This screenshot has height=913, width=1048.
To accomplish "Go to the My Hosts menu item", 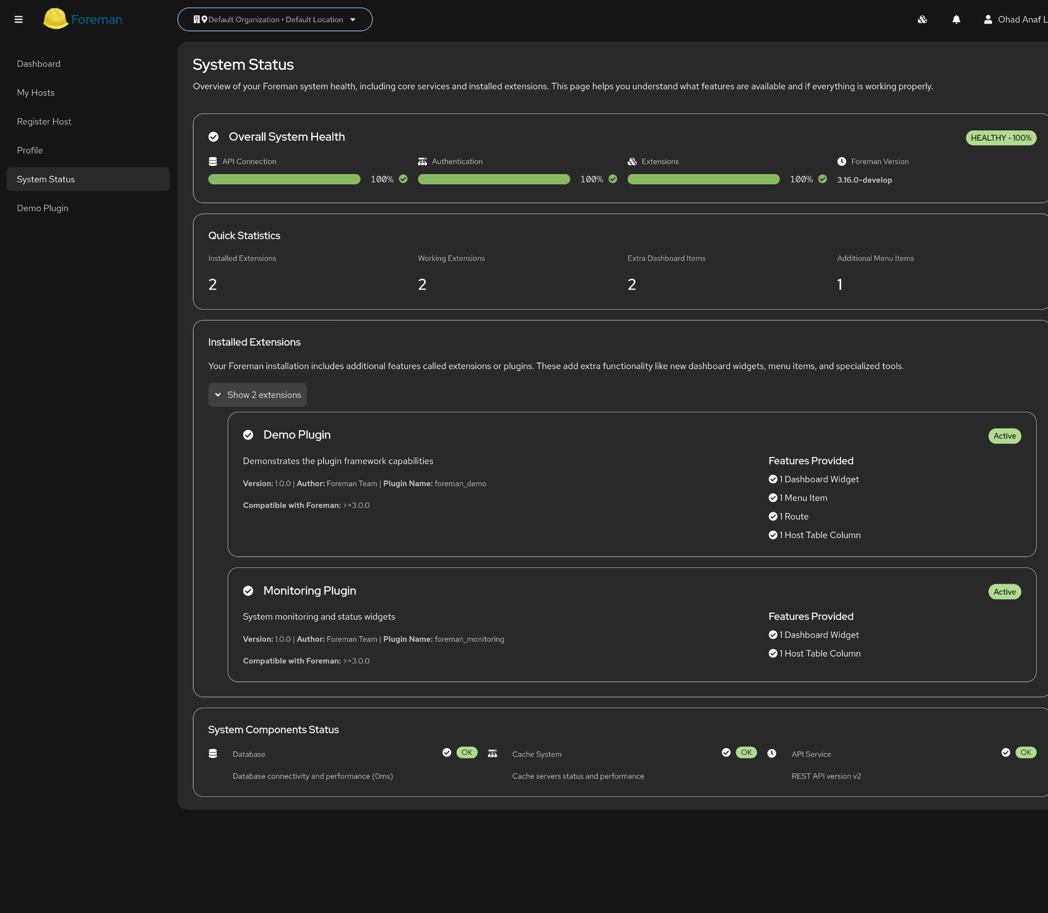I will point(35,92).
